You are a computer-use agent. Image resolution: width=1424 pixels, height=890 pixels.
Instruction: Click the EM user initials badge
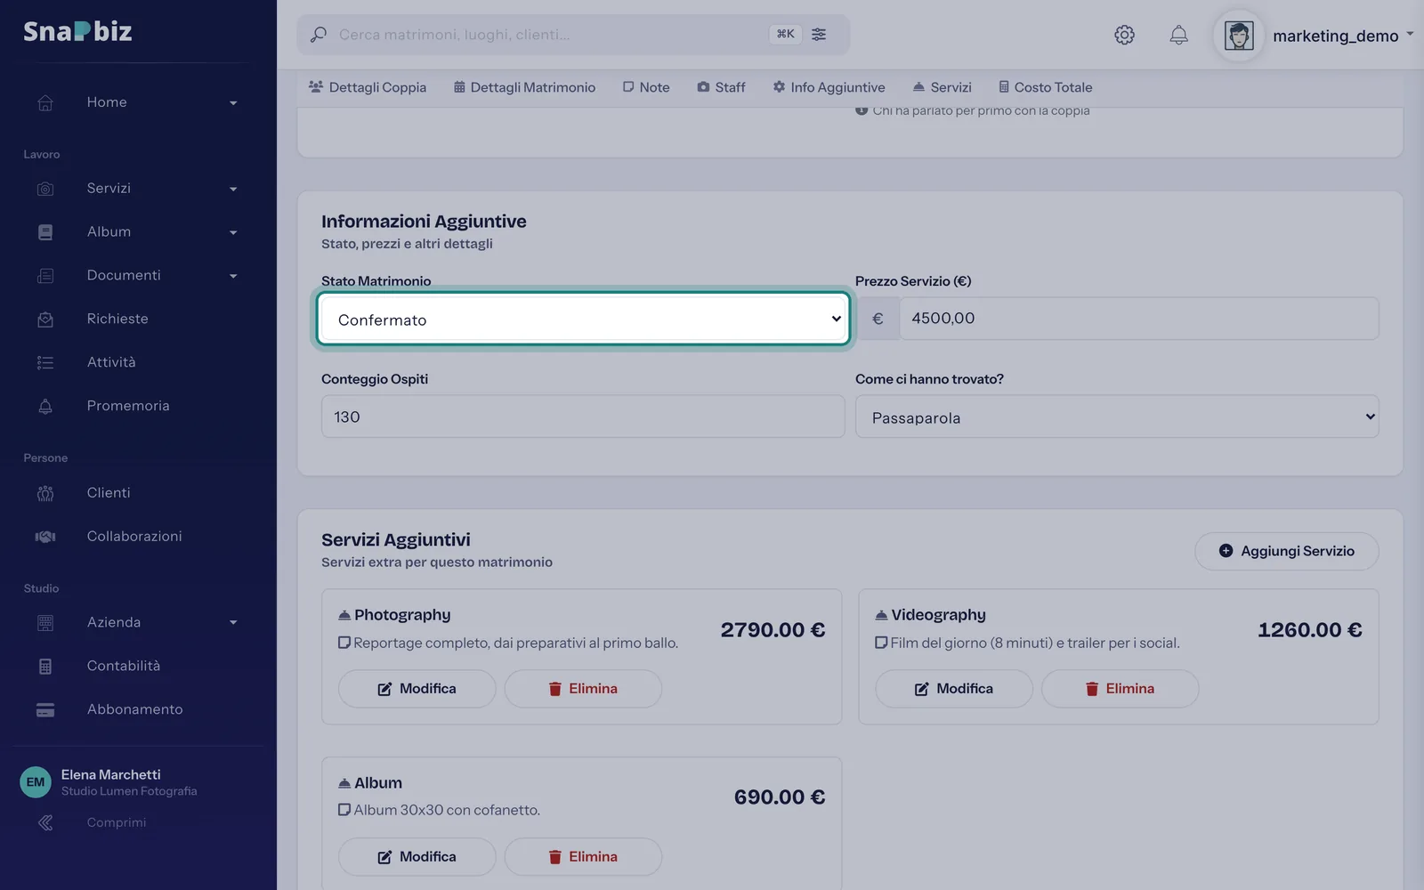pos(36,782)
